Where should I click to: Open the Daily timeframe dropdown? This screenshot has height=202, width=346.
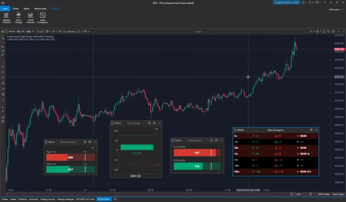[30, 32]
